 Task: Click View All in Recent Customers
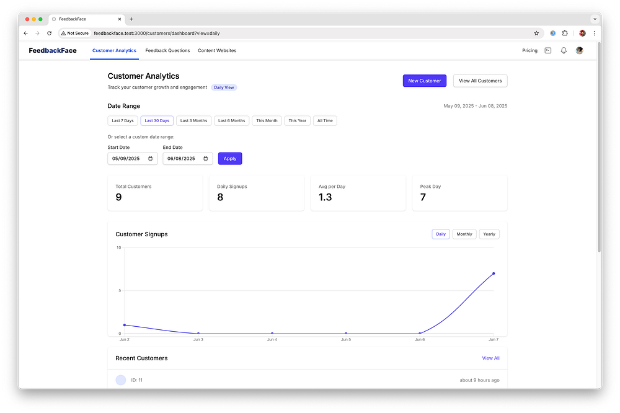[490, 358]
